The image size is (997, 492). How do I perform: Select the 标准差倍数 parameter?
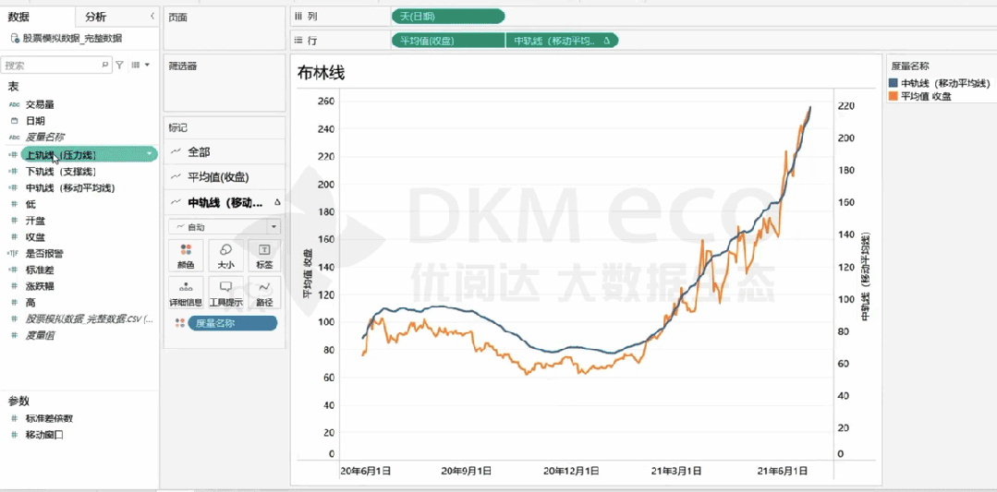(x=49, y=418)
